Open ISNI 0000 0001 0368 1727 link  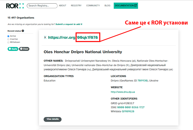tap(131, 107)
